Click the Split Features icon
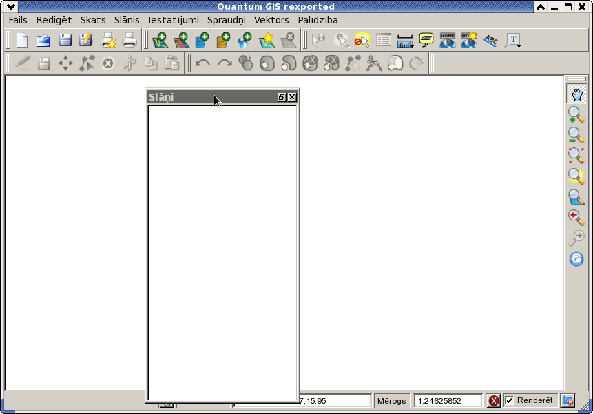Image resolution: width=593 pixels, height=414 pixels. pyautogui.click(x=374, y=63)
